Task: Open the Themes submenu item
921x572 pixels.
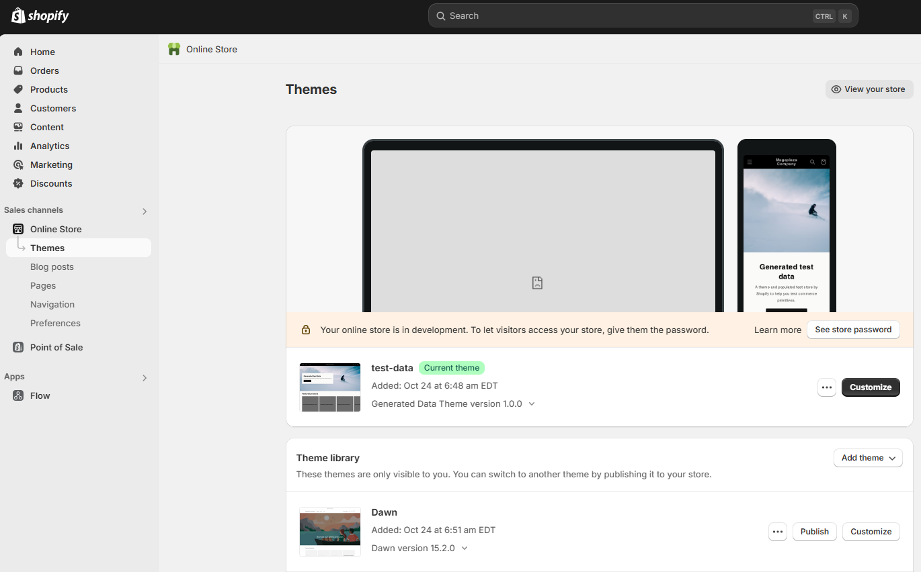Action: (79, 248)
